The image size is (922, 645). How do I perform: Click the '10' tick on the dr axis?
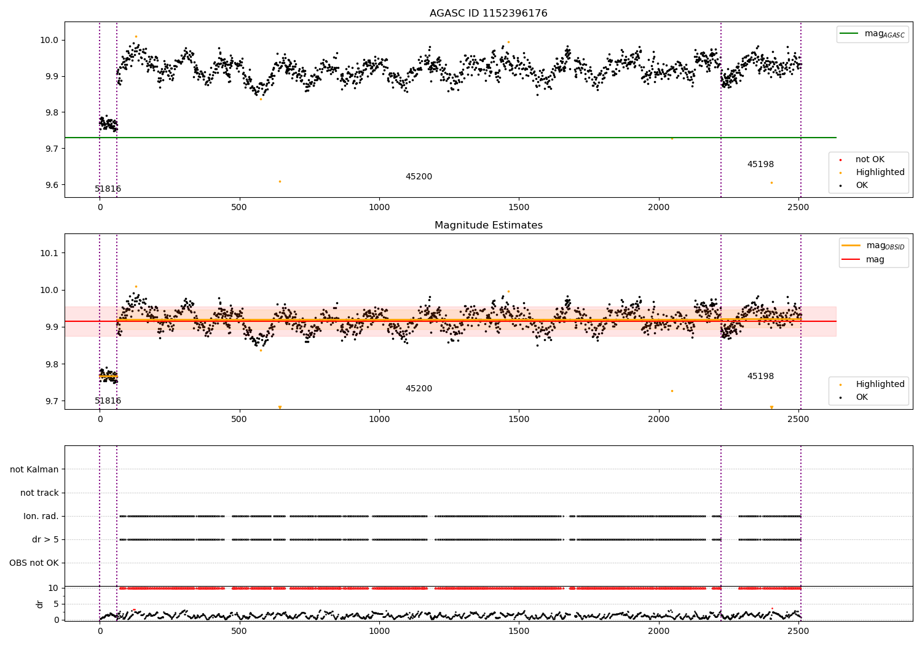(53, 588)
